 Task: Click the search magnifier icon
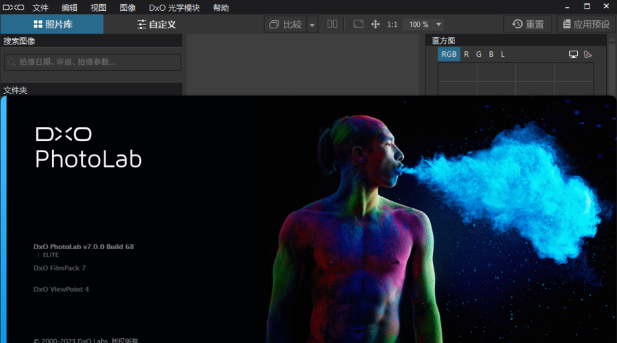pyautogui.click(x=12, y=62)
